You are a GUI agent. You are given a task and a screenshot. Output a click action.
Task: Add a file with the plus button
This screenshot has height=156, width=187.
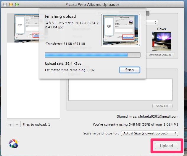[x=10, y=125]
